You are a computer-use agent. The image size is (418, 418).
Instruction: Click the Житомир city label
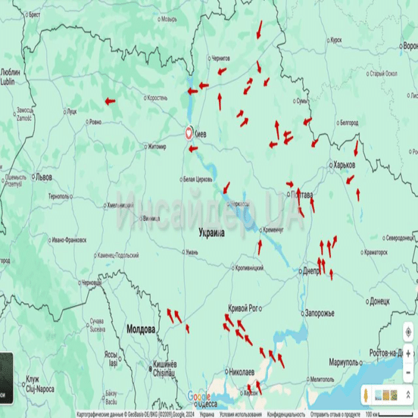157,147
